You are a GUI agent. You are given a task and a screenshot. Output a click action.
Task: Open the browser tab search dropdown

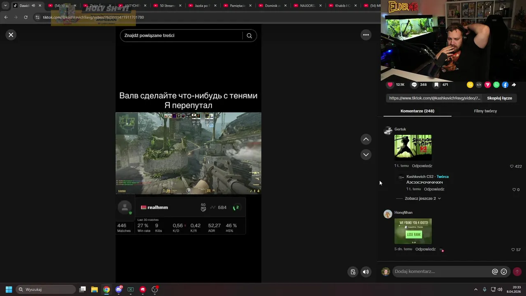tap(5, 6)
